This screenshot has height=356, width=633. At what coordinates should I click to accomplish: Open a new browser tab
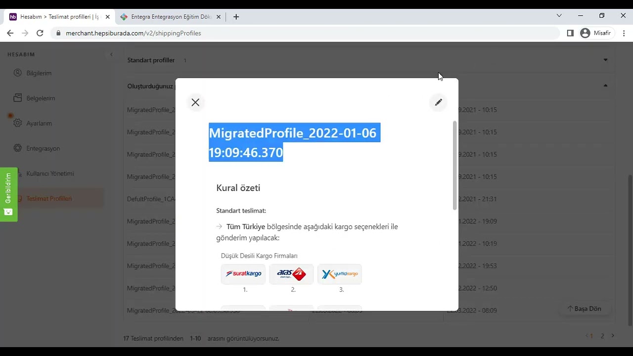click(x=236, y=17)
